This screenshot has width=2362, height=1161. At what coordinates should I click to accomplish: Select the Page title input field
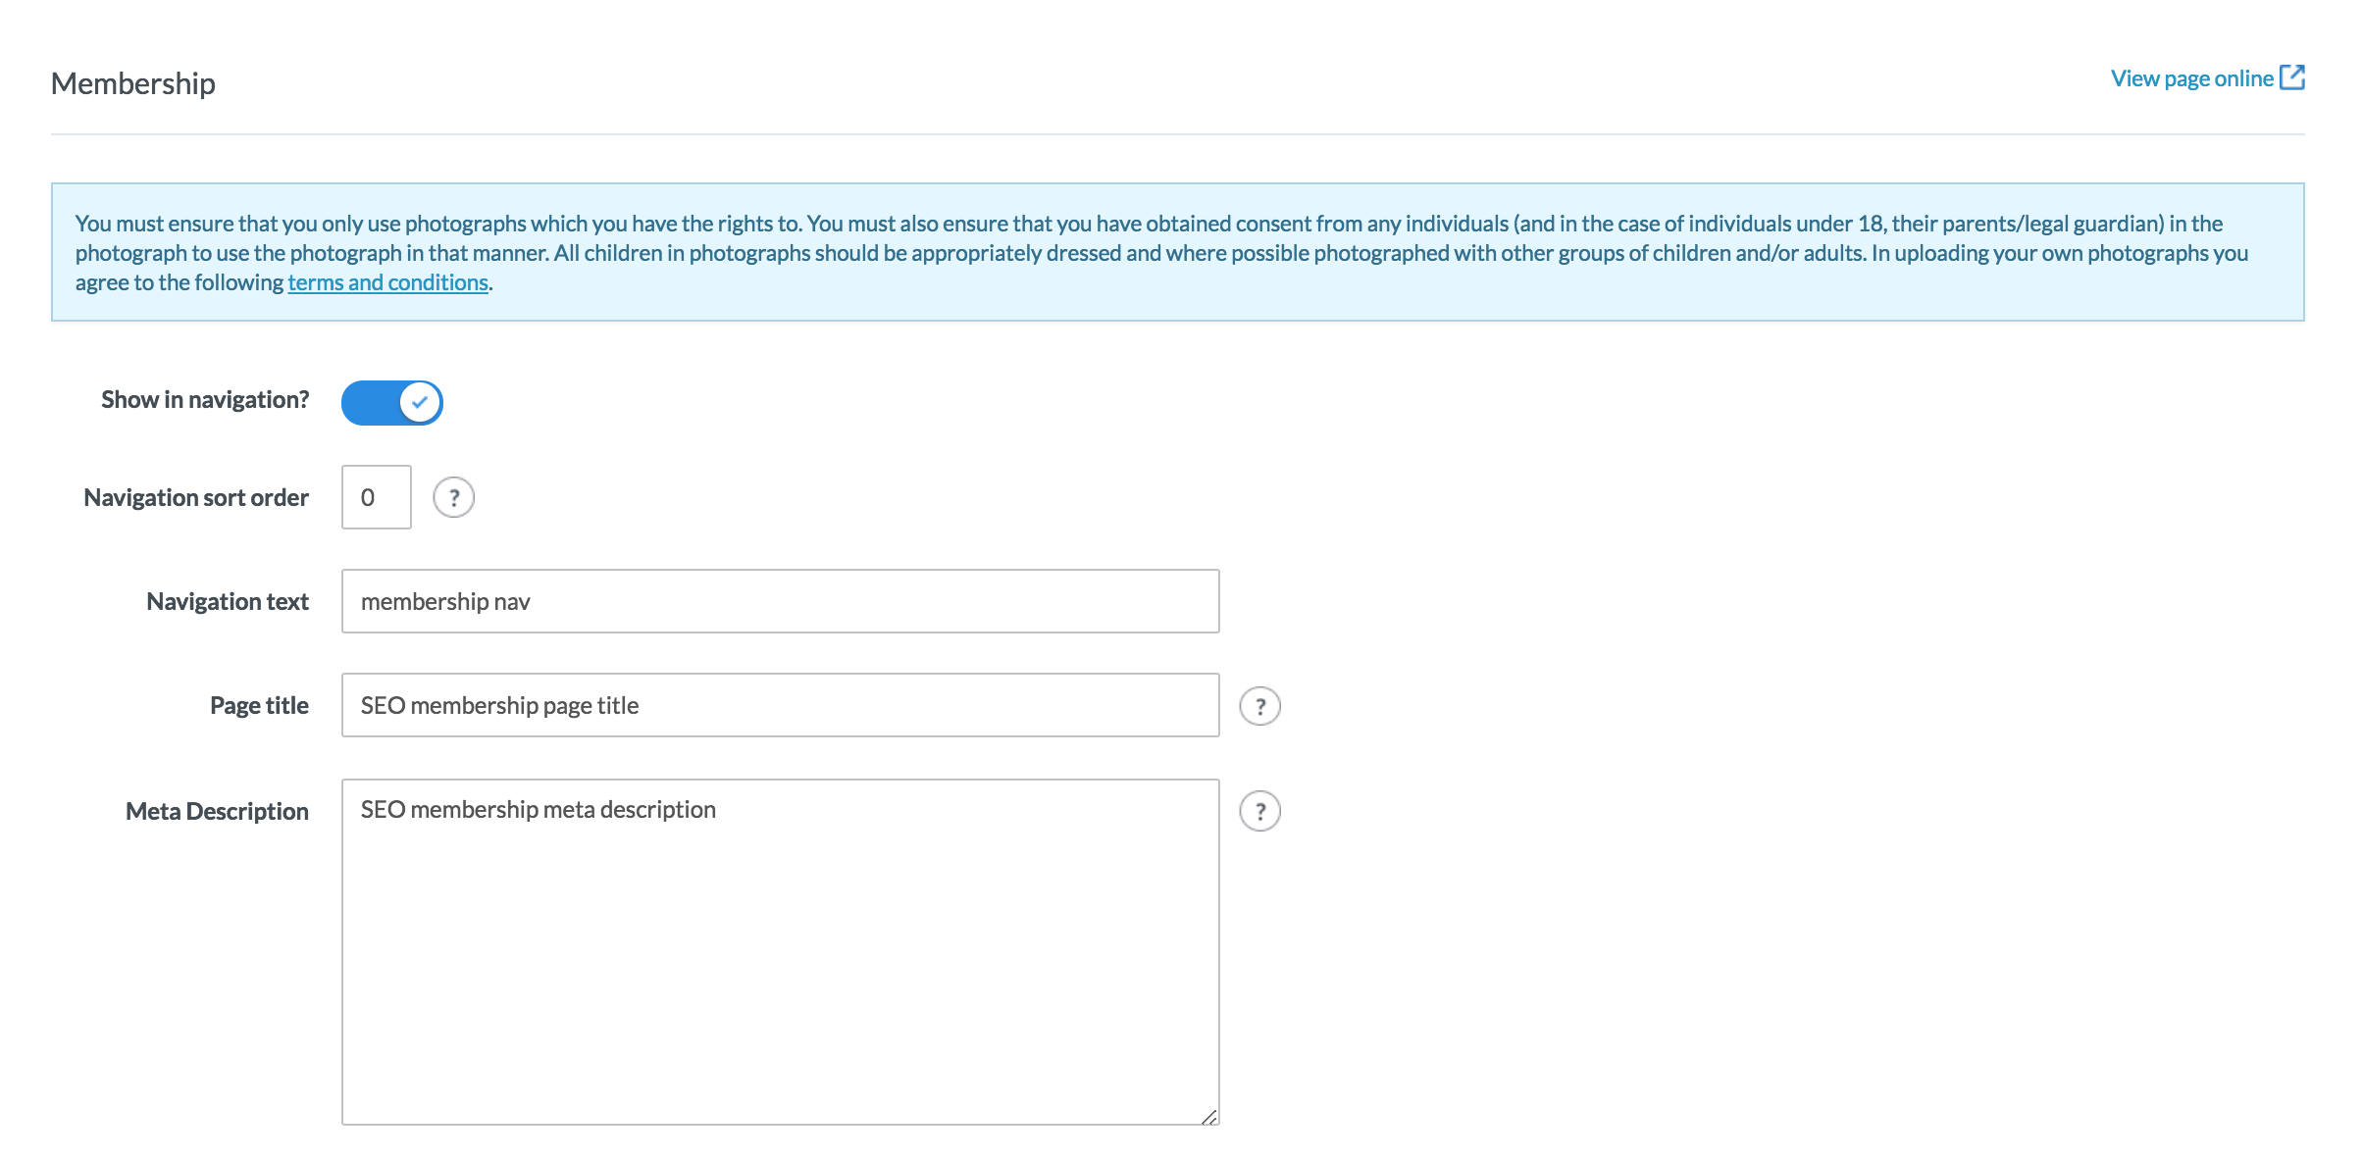coord(780,705)
